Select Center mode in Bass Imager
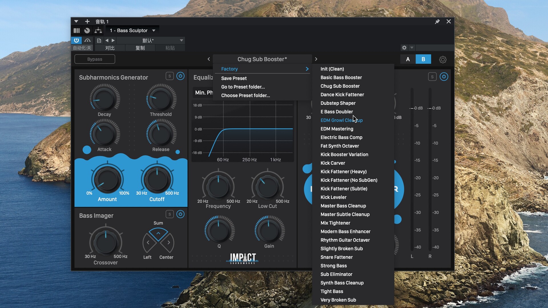Image resolution: width=548 pixels, height=308 pixels. (x=168, y=243)
